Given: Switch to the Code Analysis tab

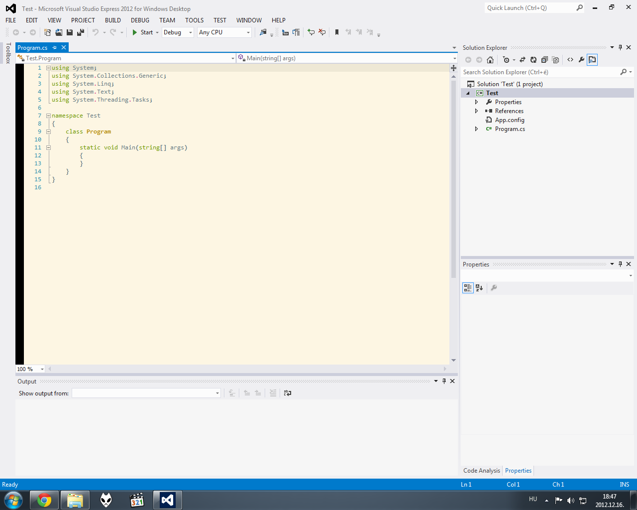Looking at the screenshot, I should point(482,471).
